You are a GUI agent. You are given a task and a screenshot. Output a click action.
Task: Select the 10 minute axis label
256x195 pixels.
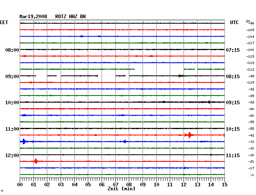[x=156, y=185]
